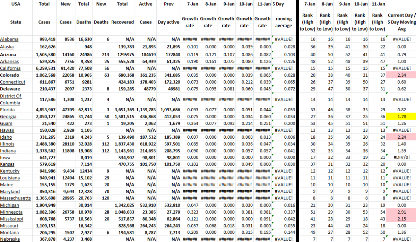This screenshot has width=416, height=242.
Task: Open the Massachusetts state link
Action: pos(15,198)
